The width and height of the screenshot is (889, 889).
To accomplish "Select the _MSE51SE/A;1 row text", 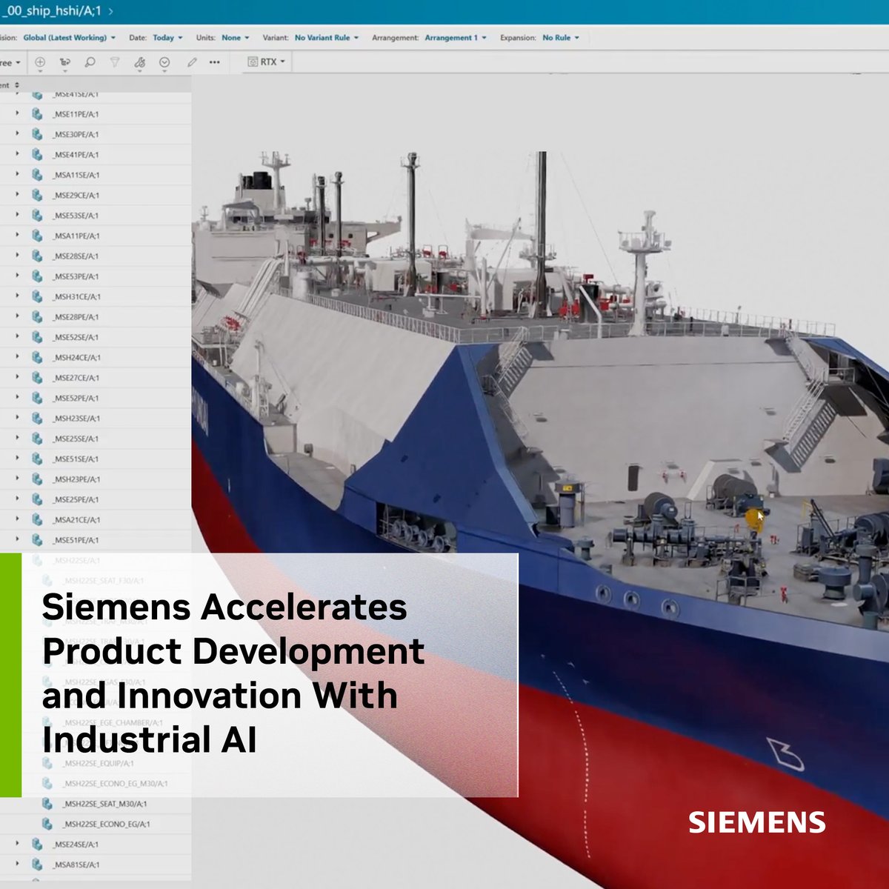I will click(x=76, y=459).
